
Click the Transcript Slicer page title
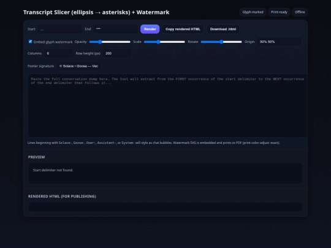tap(96, 12)
